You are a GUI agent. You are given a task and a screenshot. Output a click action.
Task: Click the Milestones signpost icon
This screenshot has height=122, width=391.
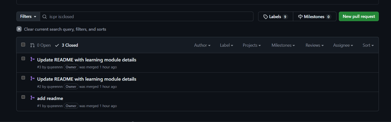click(x=300, y=17)
